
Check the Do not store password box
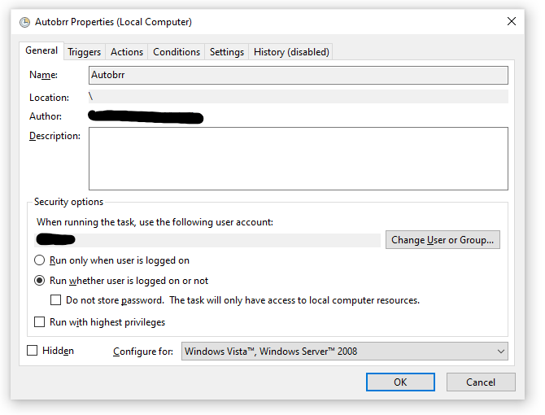coord(55,300)
